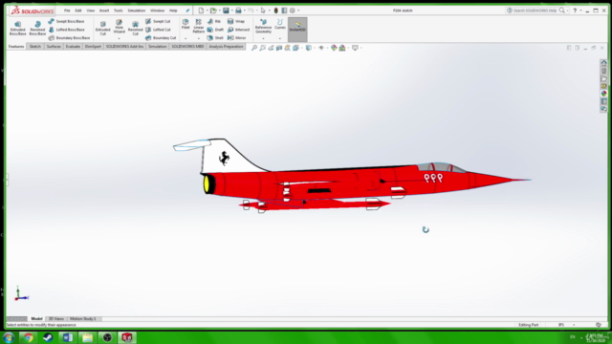Open the Tools menu
The width and height of the screenshot is (612, 344).
pyautogui.click(x=119, y=11)
